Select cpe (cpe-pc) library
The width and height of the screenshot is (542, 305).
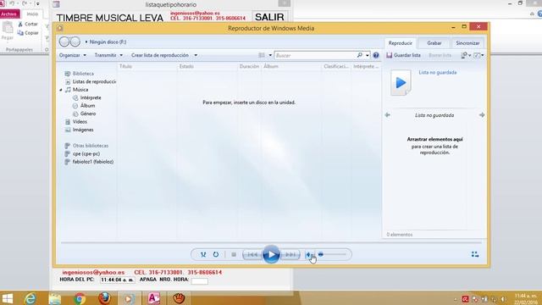coord(86,154)
